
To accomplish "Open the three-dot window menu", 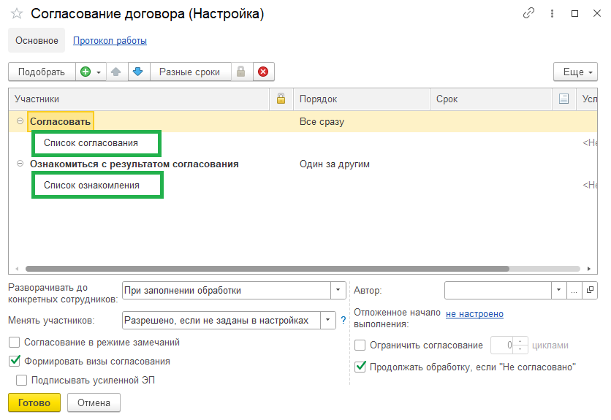I will [x=552, y=14].
